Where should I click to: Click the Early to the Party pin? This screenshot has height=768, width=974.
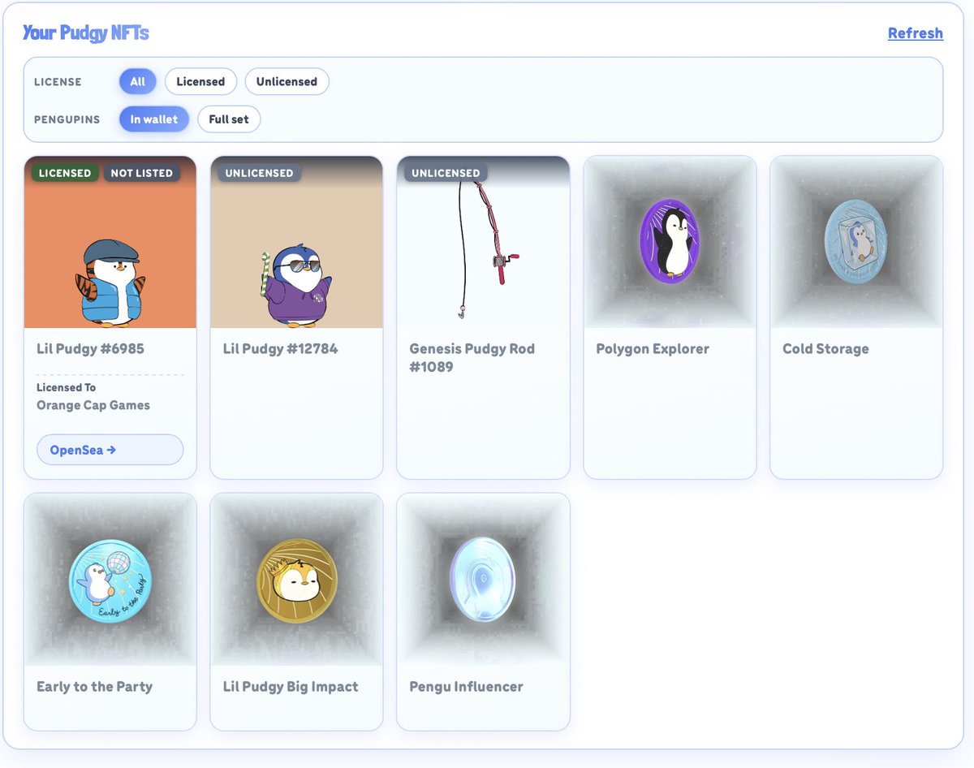(110, 581)
